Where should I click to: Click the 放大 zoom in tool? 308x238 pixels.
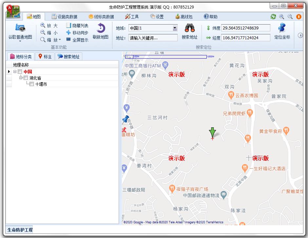(x=49, y=26)
